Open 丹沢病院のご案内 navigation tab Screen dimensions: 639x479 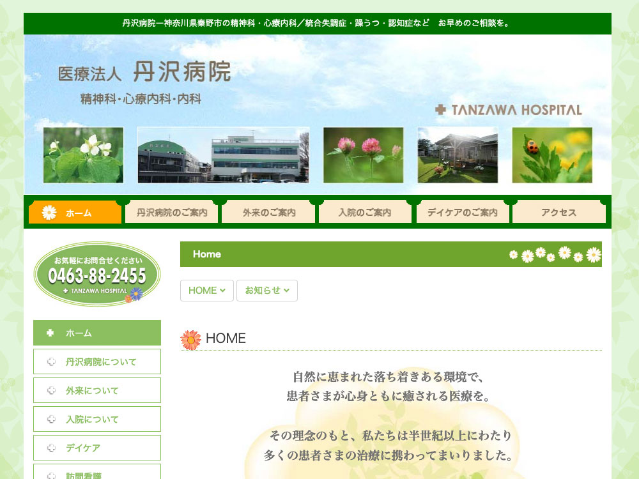coord(171,212)
